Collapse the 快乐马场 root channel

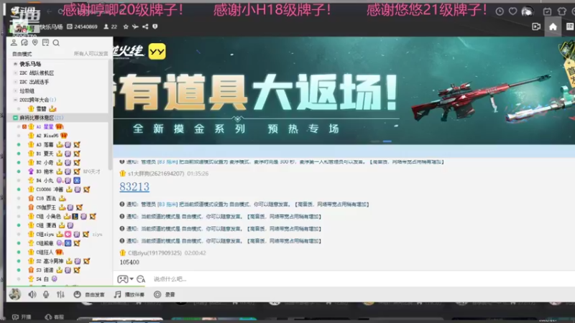pyautogui.click(x=15, y=64)
